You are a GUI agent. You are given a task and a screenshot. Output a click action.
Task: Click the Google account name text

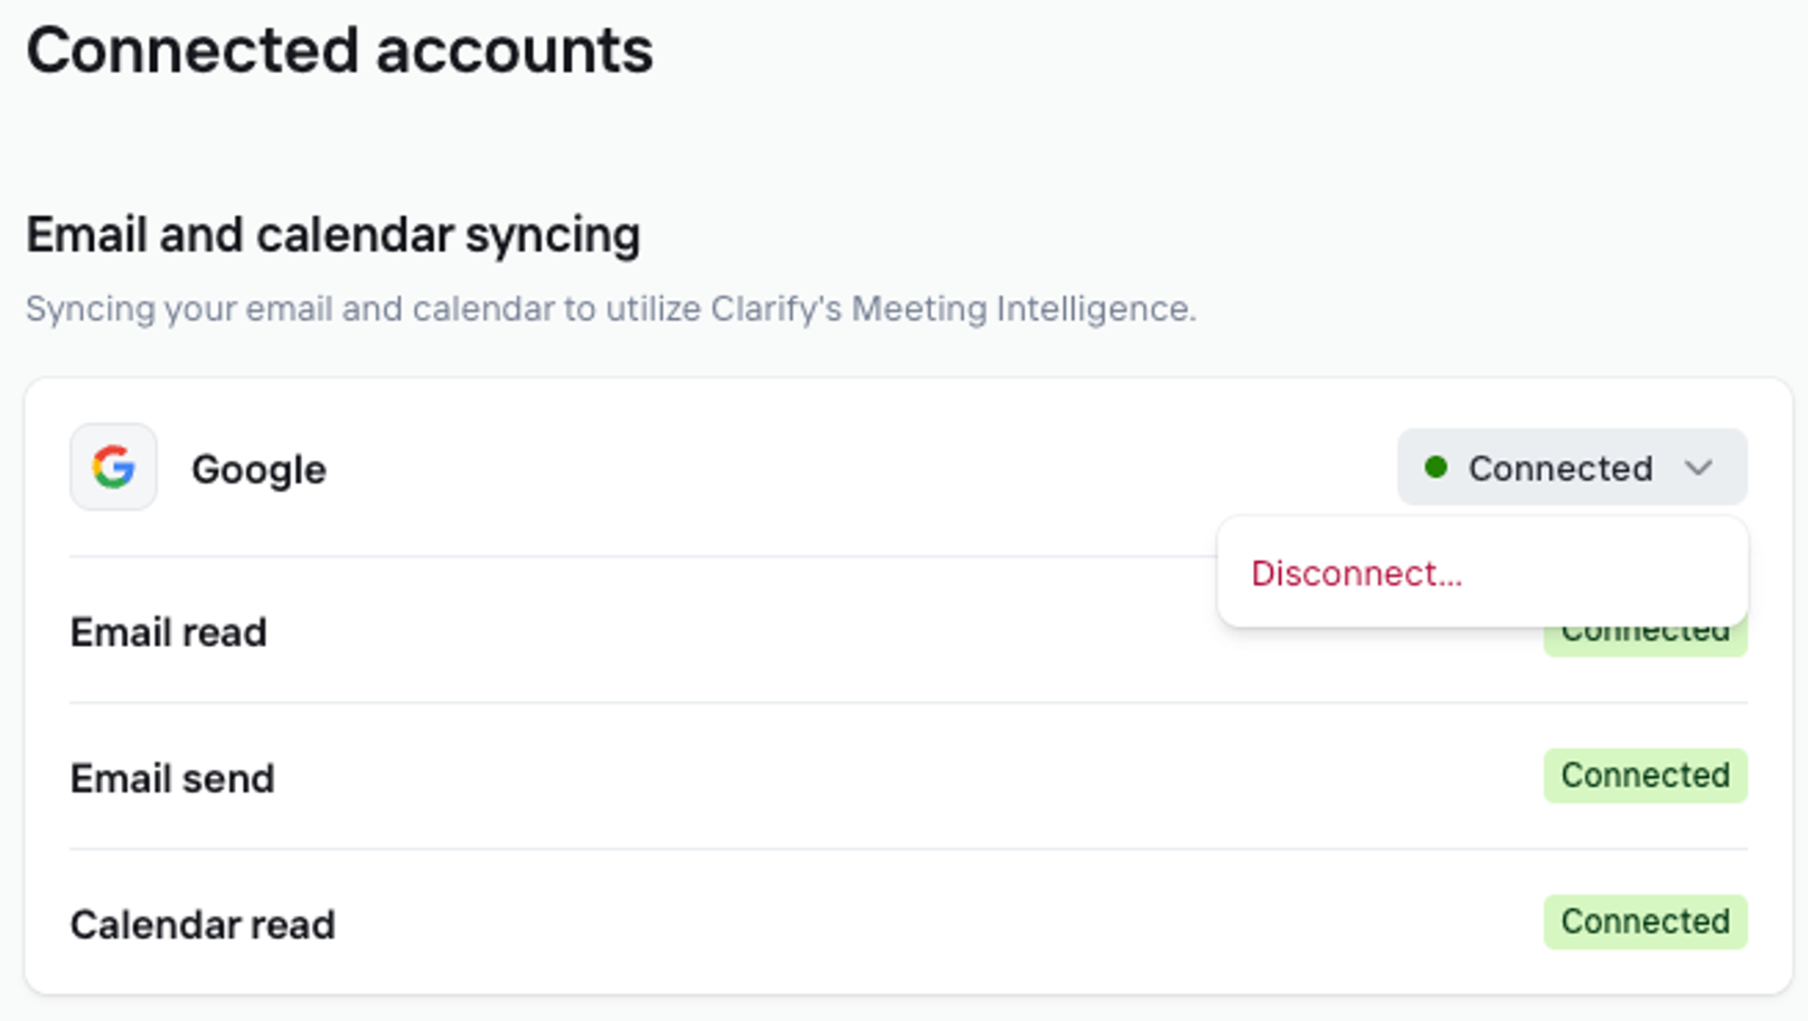259,470
